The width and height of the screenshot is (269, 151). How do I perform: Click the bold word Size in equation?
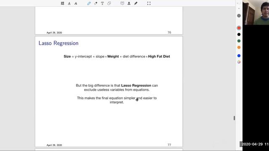67,57
